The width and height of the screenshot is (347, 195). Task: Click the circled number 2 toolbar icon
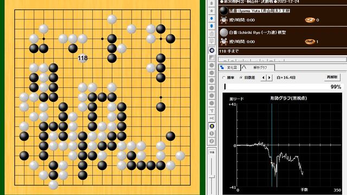212,141
